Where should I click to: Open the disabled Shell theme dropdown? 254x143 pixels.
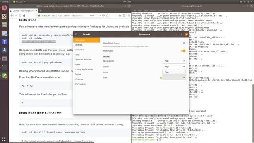tap(174, 78)
